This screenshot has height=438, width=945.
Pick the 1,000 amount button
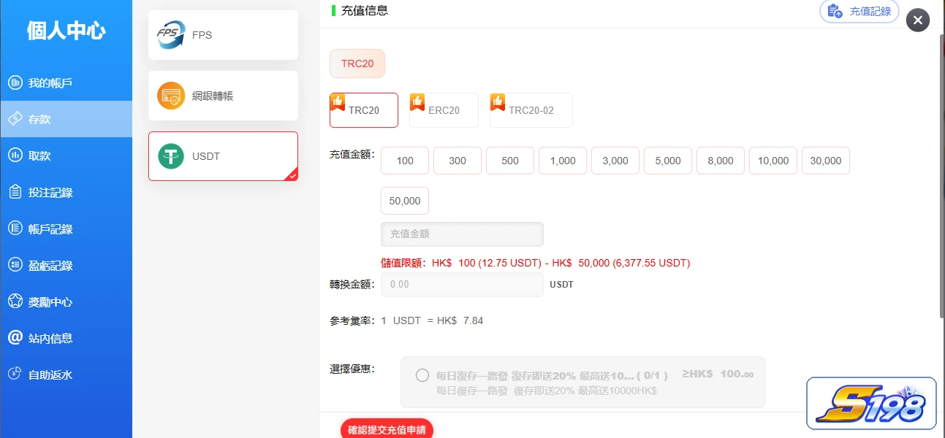pos(563,161)
